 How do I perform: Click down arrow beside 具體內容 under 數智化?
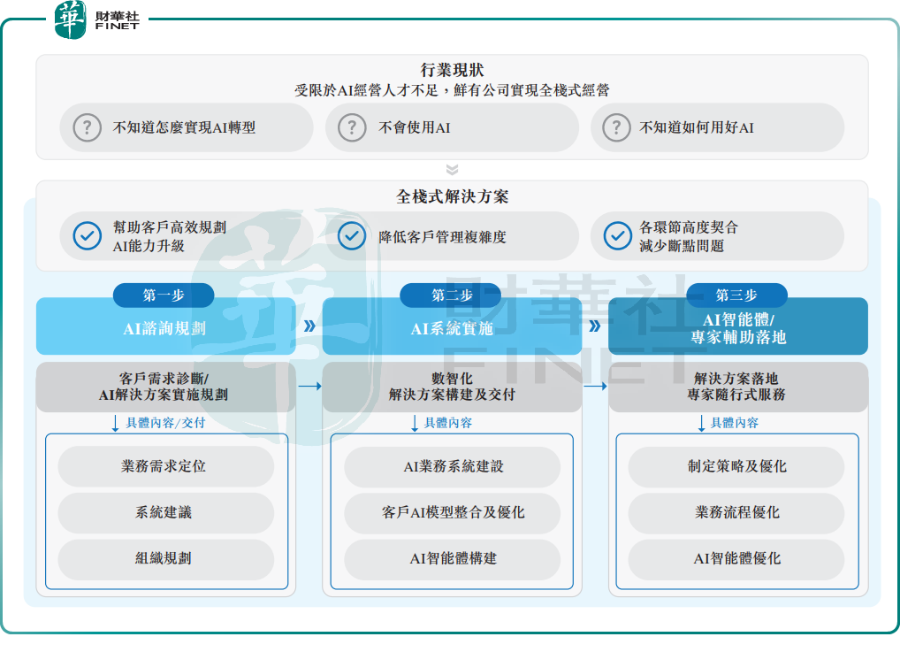click(415, 424)
